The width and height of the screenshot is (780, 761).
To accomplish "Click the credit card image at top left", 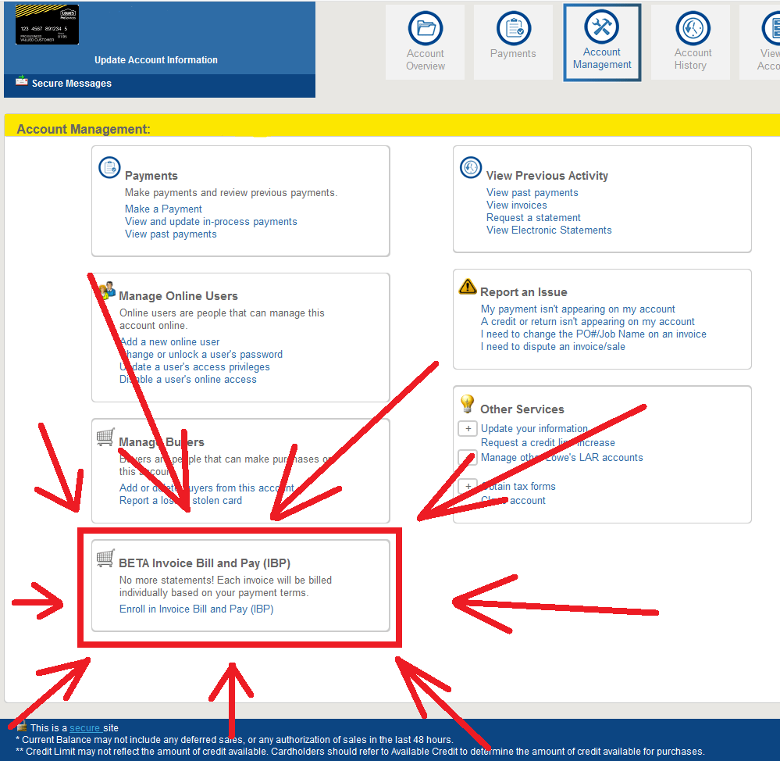I will tap(47, 23).
